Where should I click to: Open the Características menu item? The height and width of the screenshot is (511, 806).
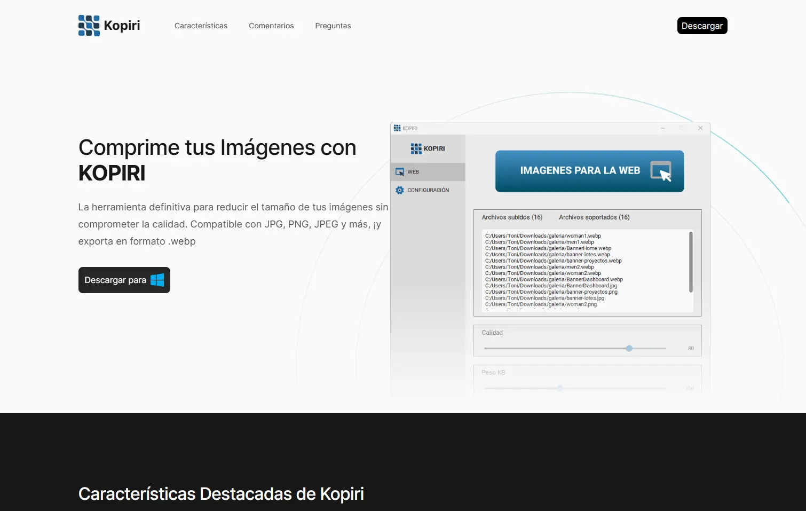pos(201,25)
